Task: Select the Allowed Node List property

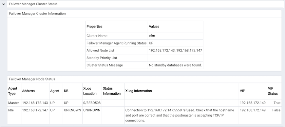Action: (100, 50)
